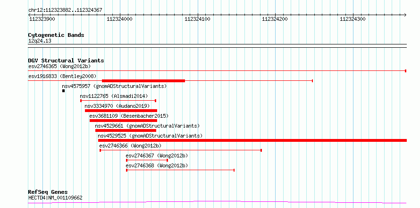Click the right arrowhead of the ruler
420x208 pixels.
pyautogui.click(x=405, y=15)
